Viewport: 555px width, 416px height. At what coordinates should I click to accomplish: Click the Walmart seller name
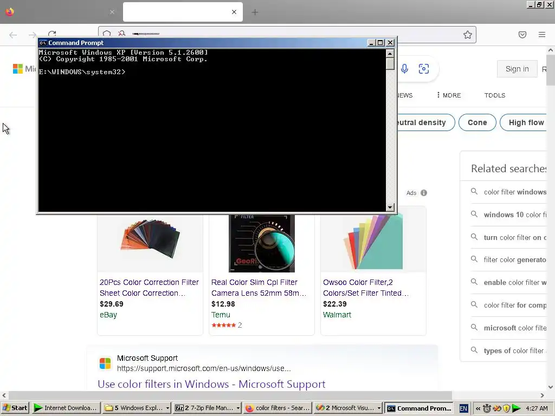click(337, 315)
